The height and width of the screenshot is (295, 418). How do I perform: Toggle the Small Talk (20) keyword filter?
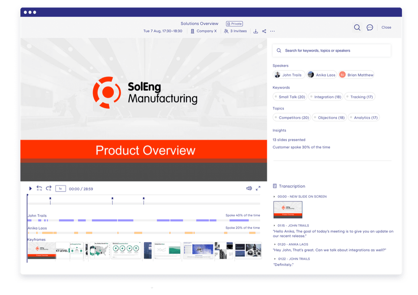click(290, 97)
